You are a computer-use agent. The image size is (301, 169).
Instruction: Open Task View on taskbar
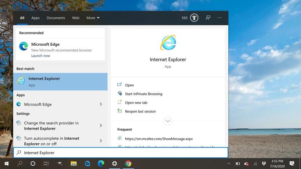pos(46,164)
